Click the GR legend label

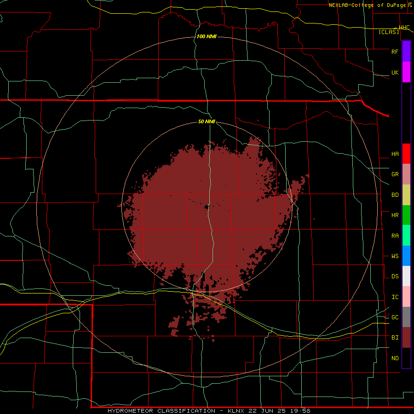pyautogui.click(x=395, y=174)
